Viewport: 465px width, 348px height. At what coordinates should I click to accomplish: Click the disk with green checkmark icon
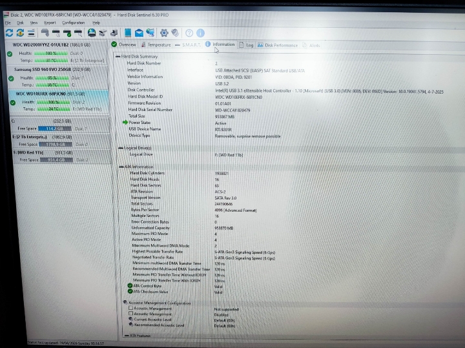(x=67, y=33)
